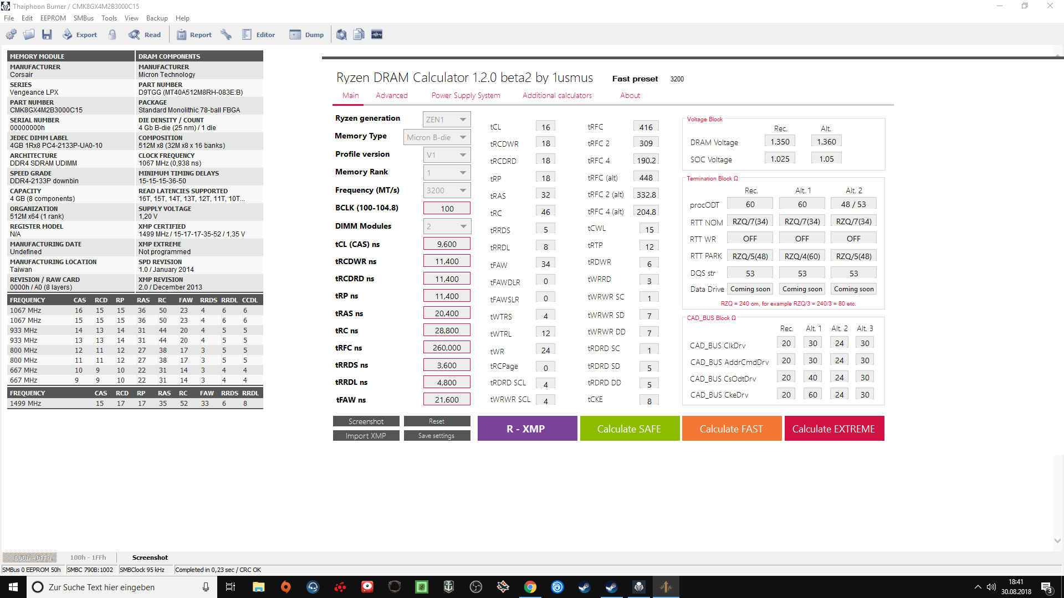
Task: Click the red Calculate EXTREME button
Action: click(834, 429)
